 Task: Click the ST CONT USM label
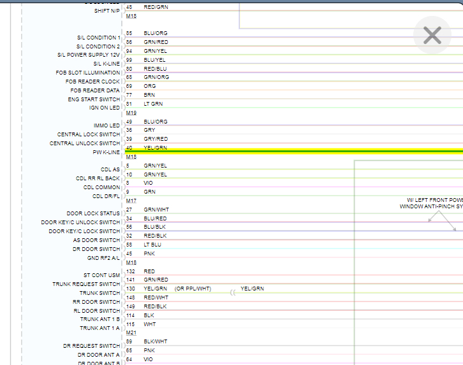101,275
